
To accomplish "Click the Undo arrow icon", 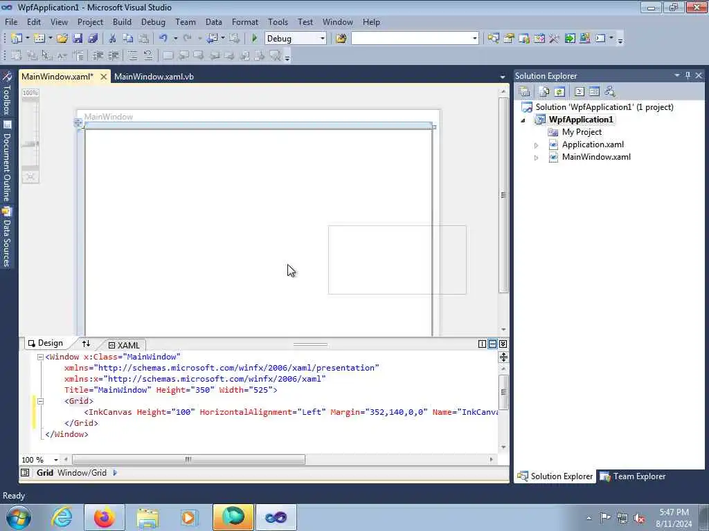I will pyautogui.click(x=163, y=39).
